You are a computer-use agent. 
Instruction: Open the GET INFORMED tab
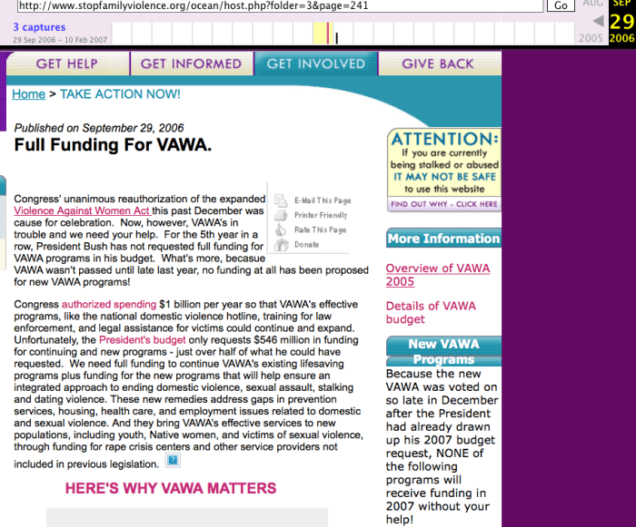click(x=191, y=63)
